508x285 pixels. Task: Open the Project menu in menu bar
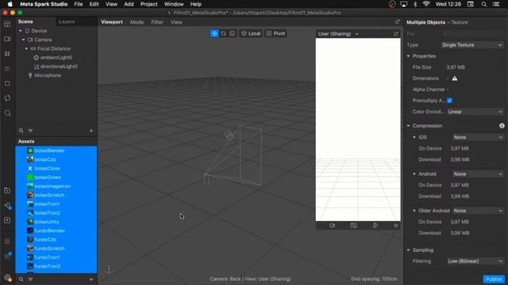pos(148,4)
